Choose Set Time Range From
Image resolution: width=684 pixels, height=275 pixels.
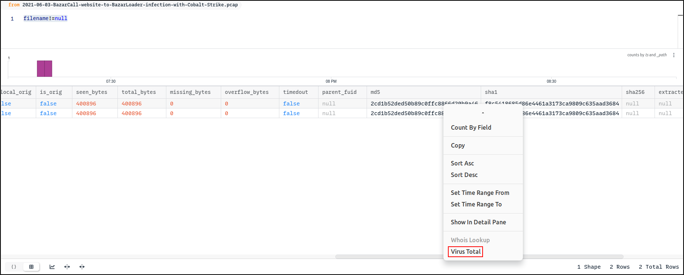coord(480,193)
